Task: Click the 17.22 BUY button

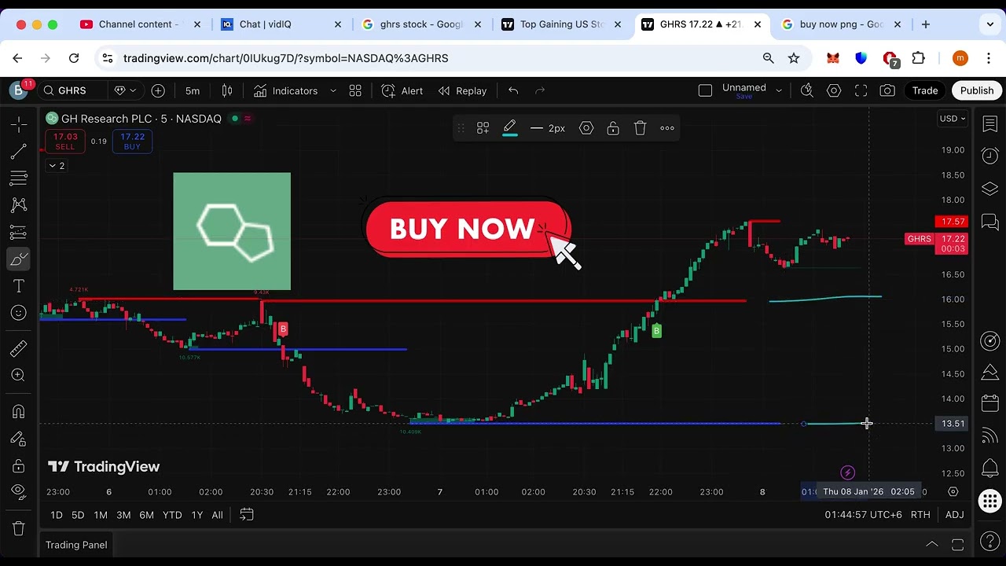Action: tap(132, 141)
